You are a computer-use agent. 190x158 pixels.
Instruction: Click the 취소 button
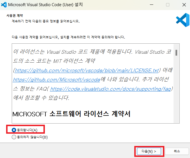click(x=177, y=151)
